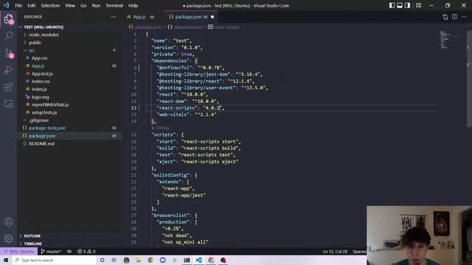The image size is (472, 265).
Task: Open the Accounts menu icon
Action: pyautogui.click(x=8, y=222)
